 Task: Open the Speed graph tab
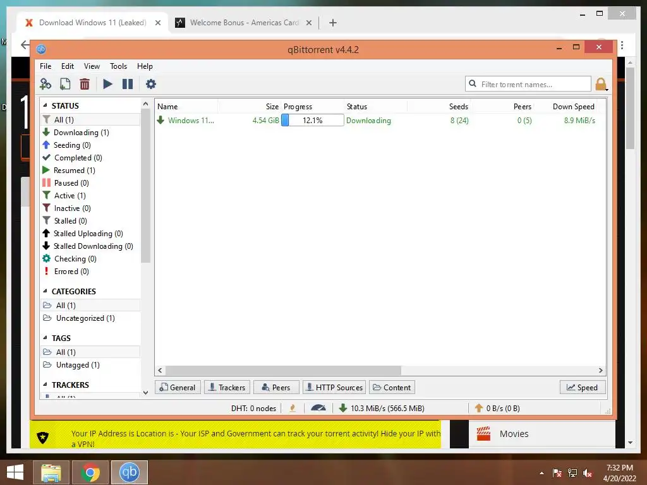pos(583,387)
